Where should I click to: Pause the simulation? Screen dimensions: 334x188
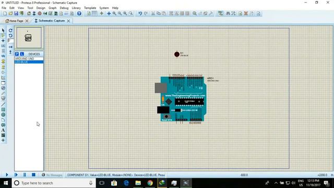pyautogui.click(x=25, y=175)
